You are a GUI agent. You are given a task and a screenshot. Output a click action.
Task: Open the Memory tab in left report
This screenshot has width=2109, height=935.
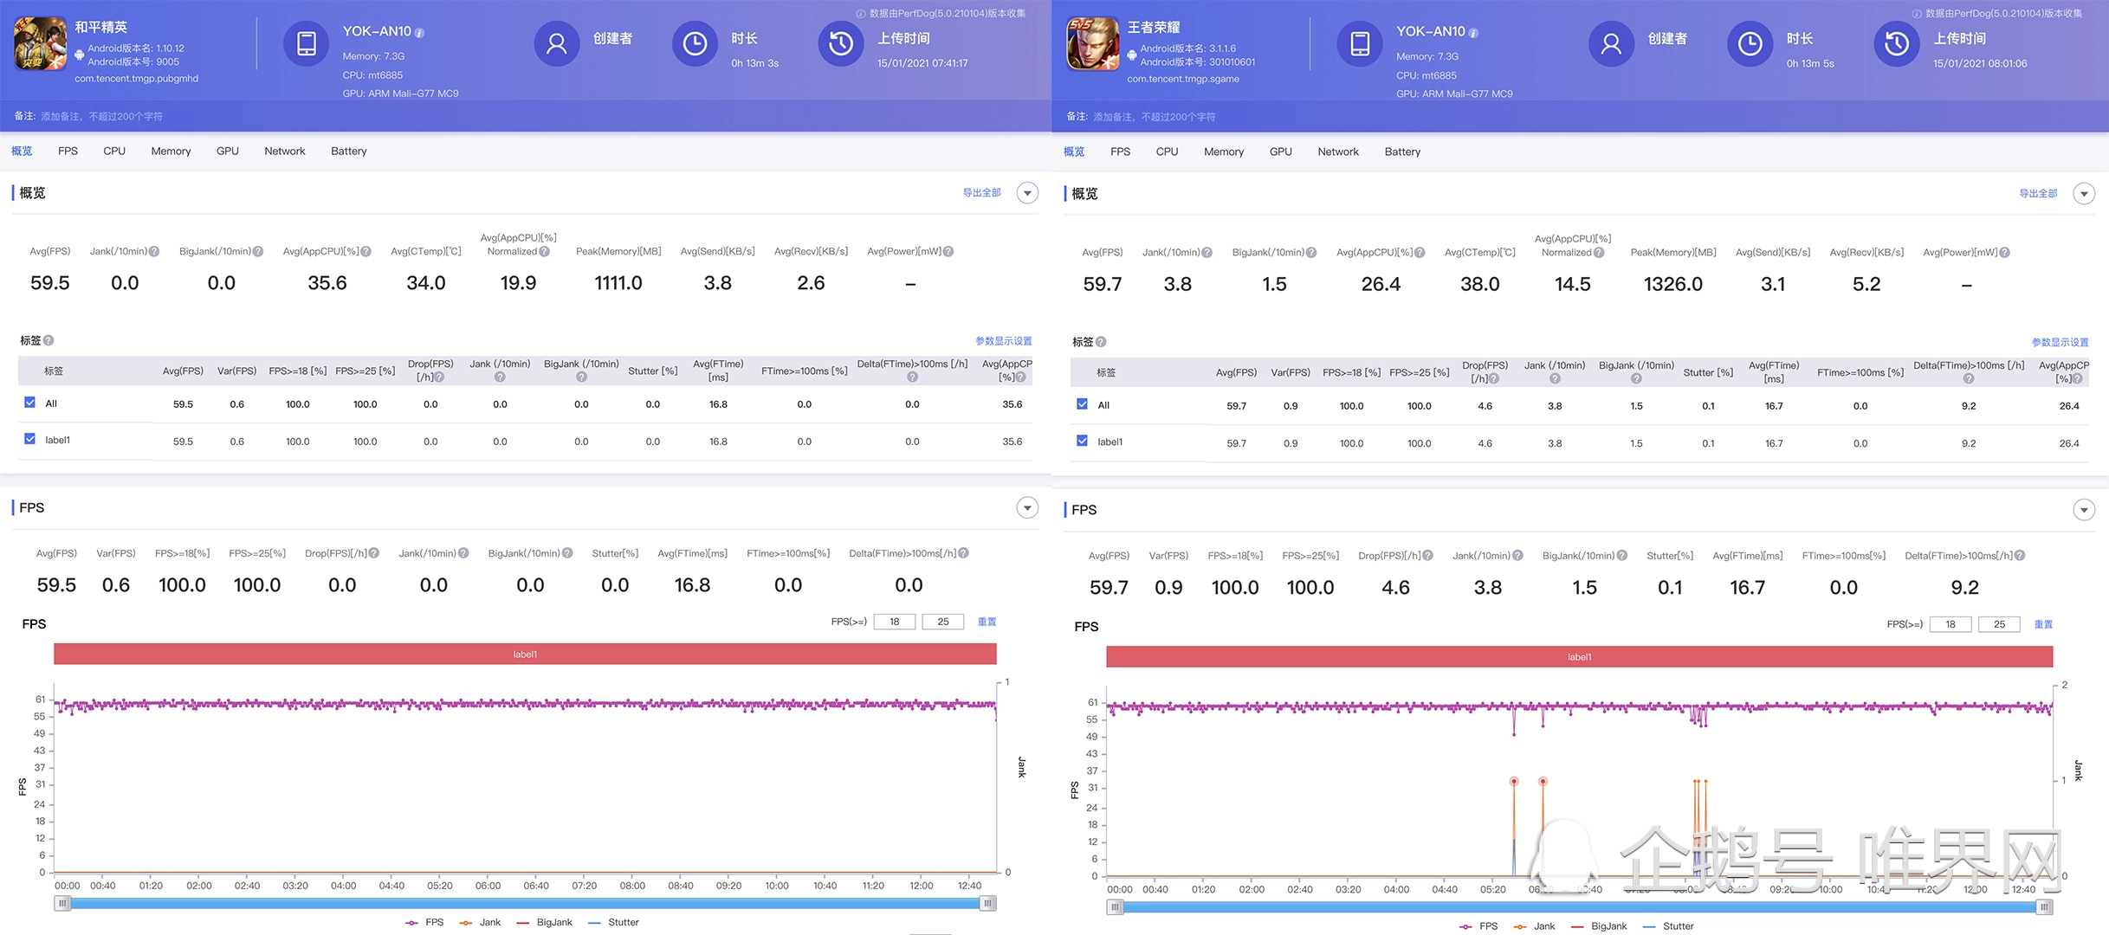[x=171, y=151]
